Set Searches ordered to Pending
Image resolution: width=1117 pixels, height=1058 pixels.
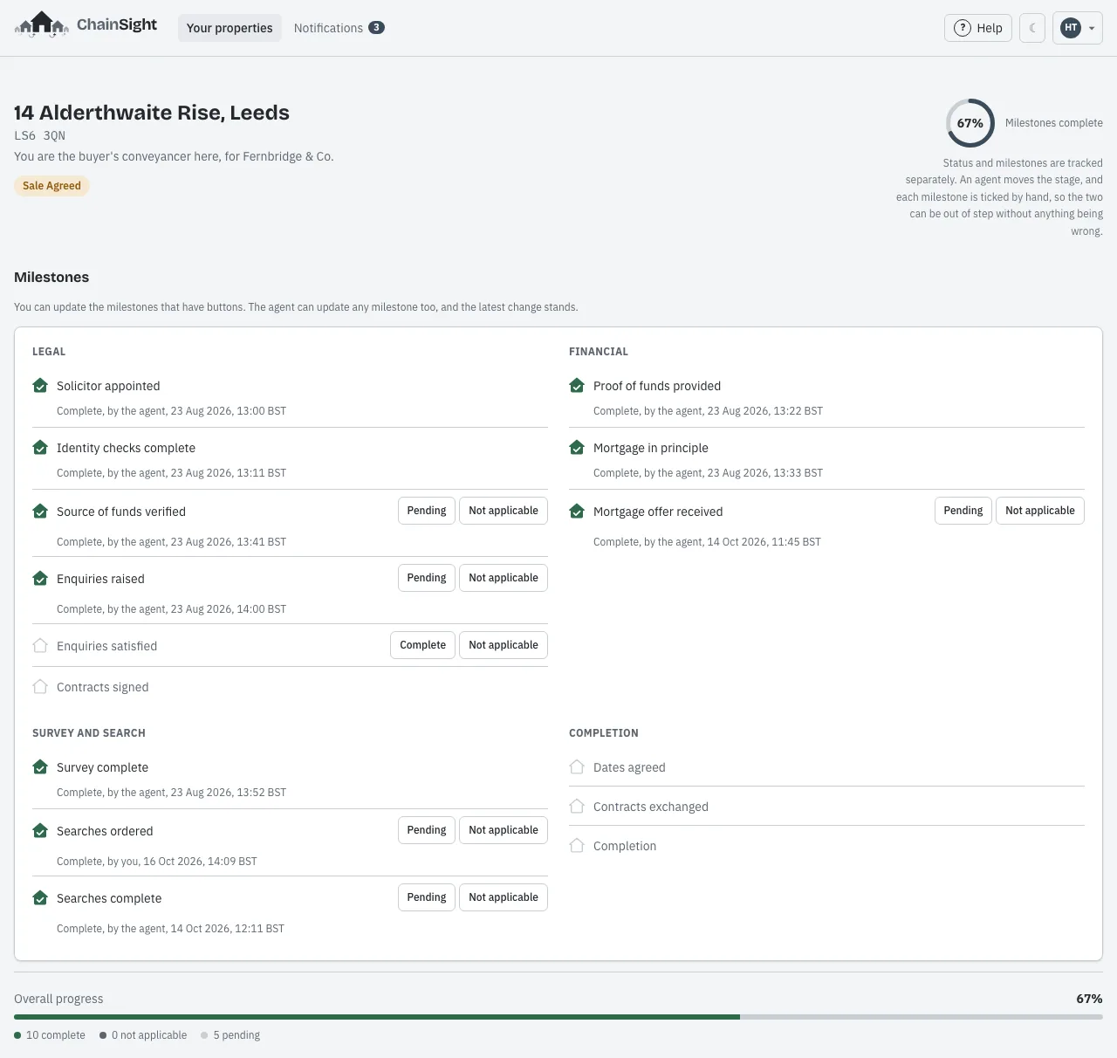(x=427, y=830)
